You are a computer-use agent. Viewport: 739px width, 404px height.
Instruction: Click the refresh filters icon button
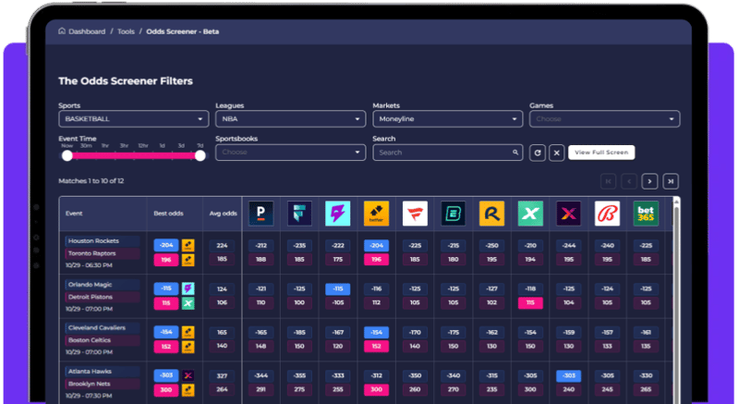tap(538, 153)
